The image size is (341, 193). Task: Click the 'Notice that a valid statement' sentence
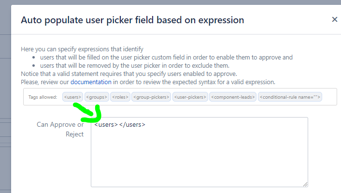129,74
